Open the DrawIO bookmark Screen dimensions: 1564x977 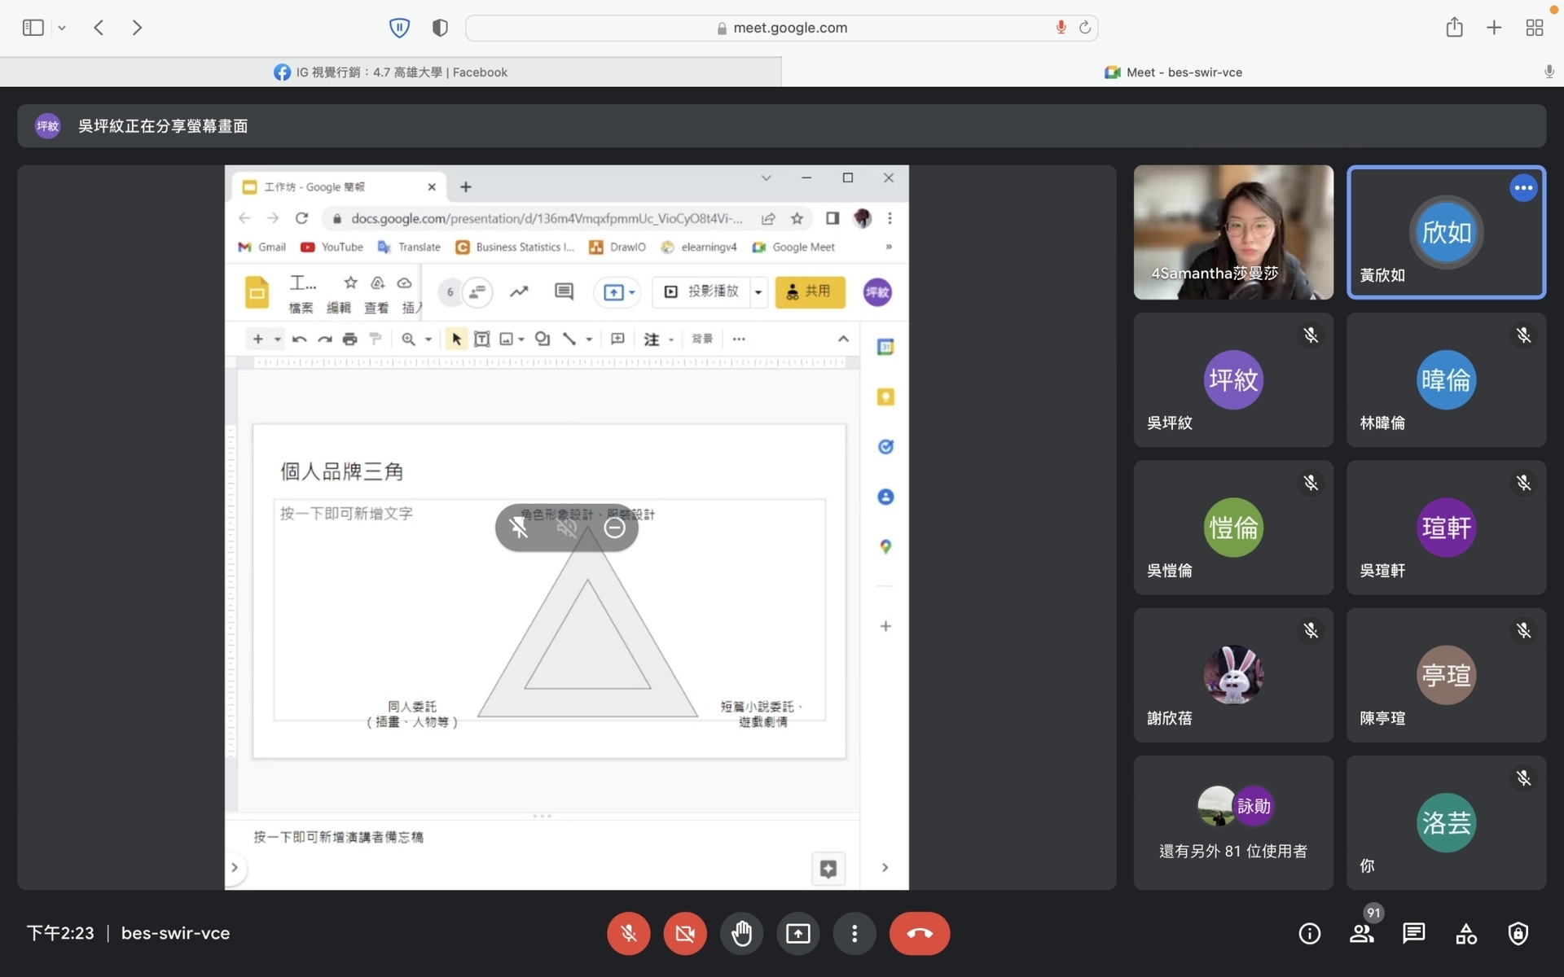pyautogui.click(x=617, y=247)
